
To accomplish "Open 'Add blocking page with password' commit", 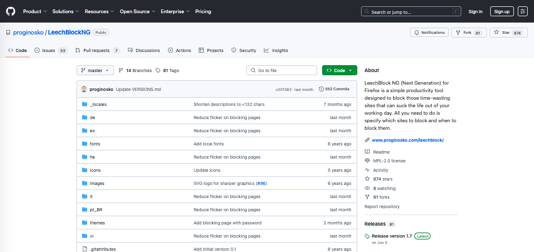I will 228,223.
